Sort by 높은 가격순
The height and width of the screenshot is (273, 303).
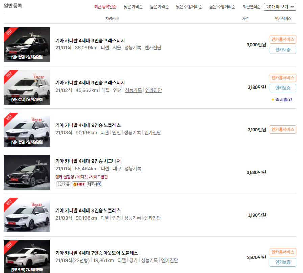click(x=159, y=7)
